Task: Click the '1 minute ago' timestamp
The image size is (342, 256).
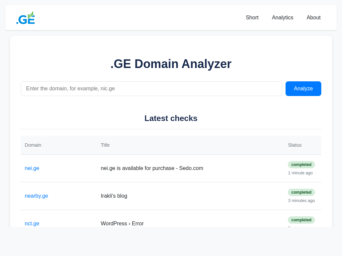Action: (x=300, y=173)
